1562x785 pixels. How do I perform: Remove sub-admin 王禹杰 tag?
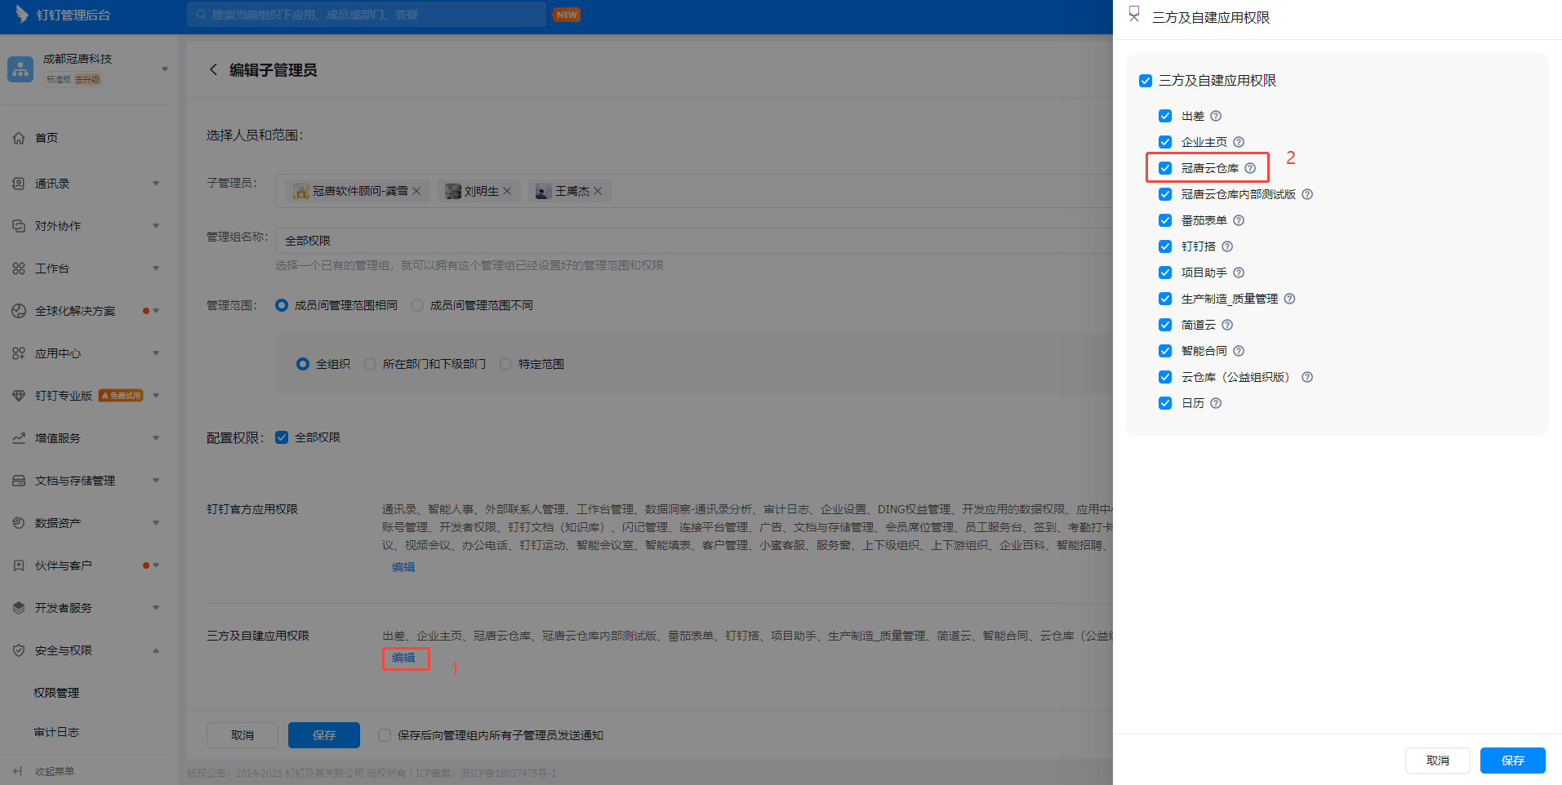(598, 191)
